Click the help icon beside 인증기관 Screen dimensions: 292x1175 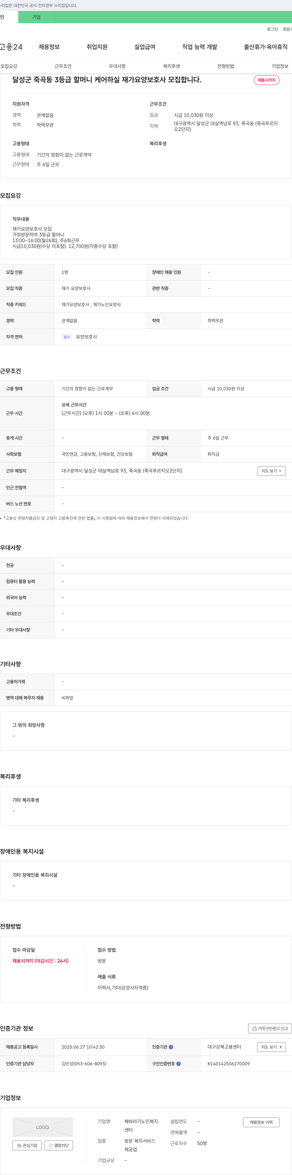pos(171,1047)
